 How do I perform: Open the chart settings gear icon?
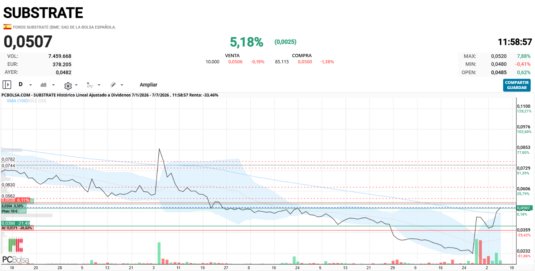[x=68, y=86]
